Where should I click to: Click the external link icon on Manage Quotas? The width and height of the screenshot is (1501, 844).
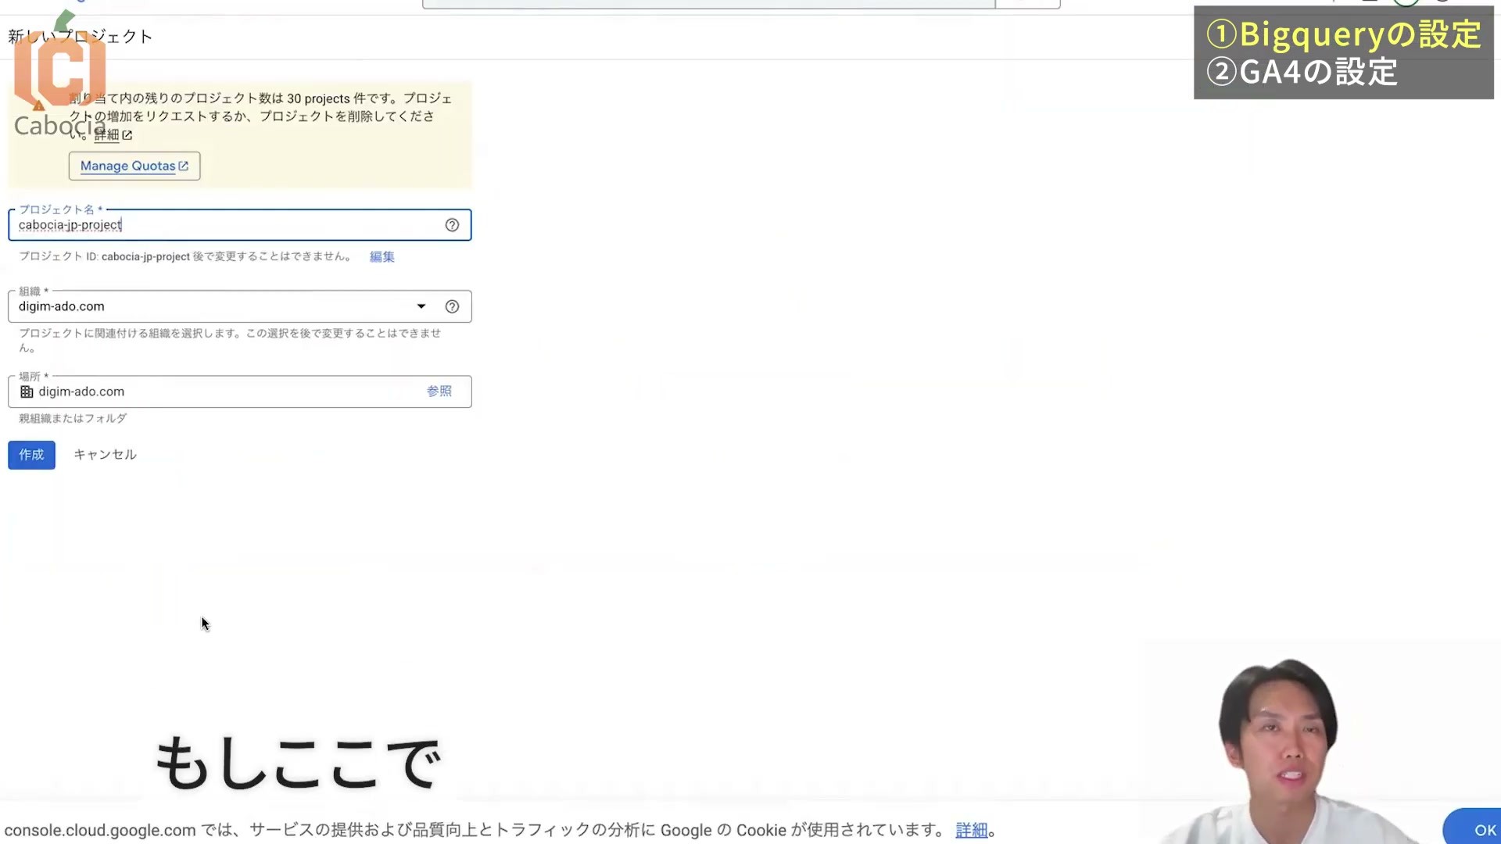[x=184, y=166]
